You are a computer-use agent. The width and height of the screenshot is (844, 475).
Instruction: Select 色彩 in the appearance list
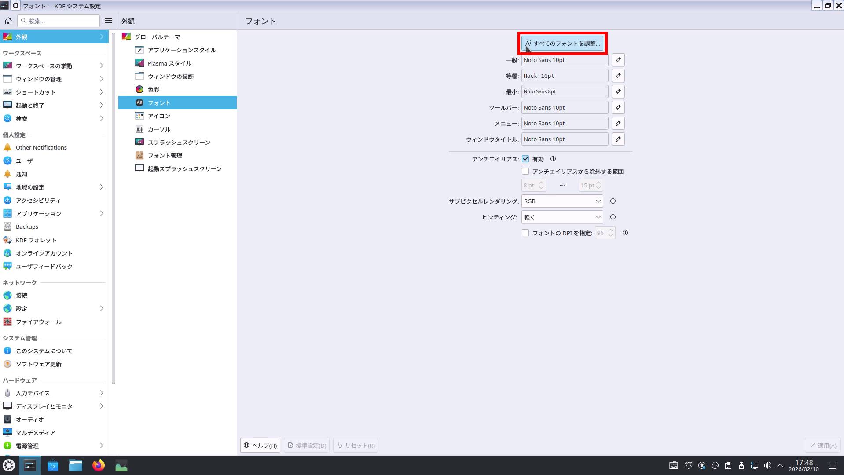pos(154,89)
